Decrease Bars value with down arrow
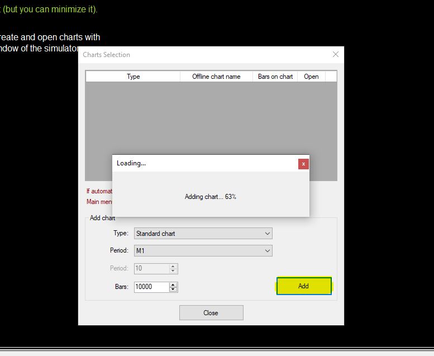This screenshot has width=434, height=356. click(173, 289)
